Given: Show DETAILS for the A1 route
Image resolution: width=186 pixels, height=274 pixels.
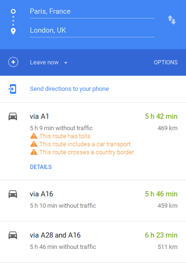Looking at the screenshot, I should [x=41, y=167].
